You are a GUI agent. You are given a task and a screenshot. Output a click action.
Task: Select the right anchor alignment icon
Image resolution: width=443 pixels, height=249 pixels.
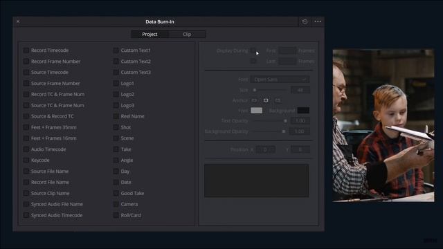[x=278, y=100]
